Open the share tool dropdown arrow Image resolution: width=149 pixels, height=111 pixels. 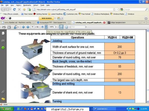(18, 27)
